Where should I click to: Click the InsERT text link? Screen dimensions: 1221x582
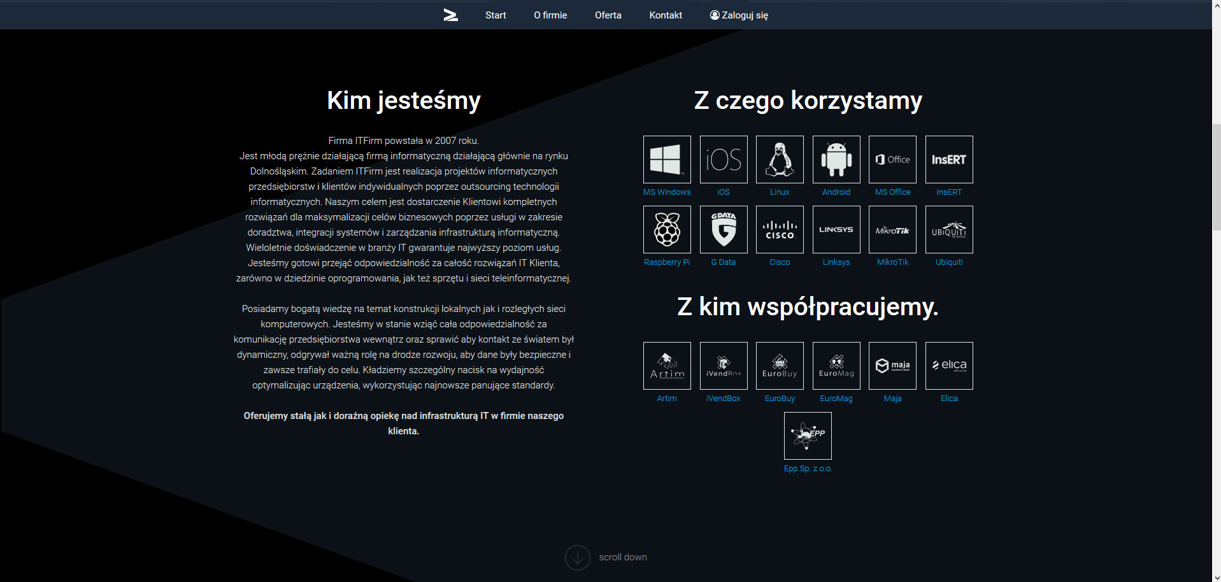949,192
